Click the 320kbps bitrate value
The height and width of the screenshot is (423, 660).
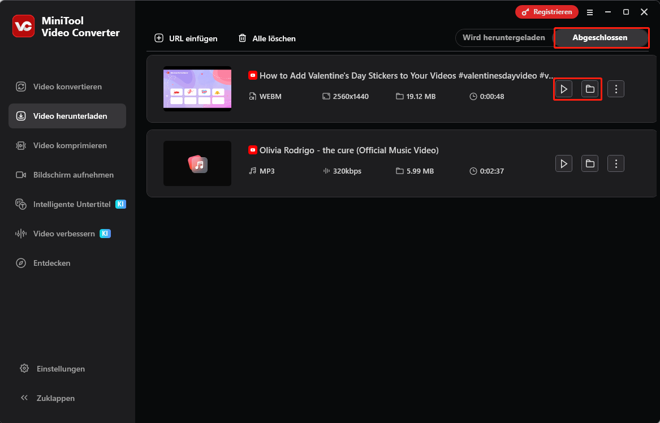(347, 171)
